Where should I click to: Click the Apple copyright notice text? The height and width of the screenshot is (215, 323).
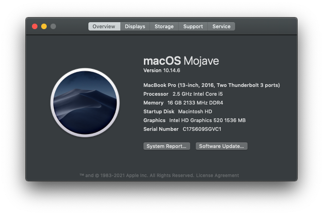coord(137,176)
